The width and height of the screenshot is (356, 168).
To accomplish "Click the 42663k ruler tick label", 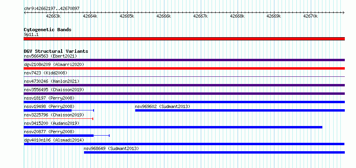I will 53,16.
